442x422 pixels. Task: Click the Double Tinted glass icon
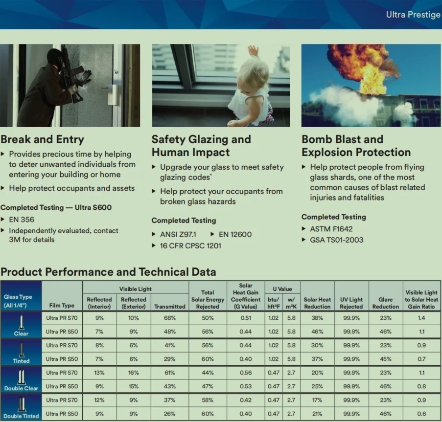(21, 403)
